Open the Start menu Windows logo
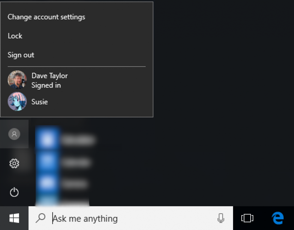 14,218
